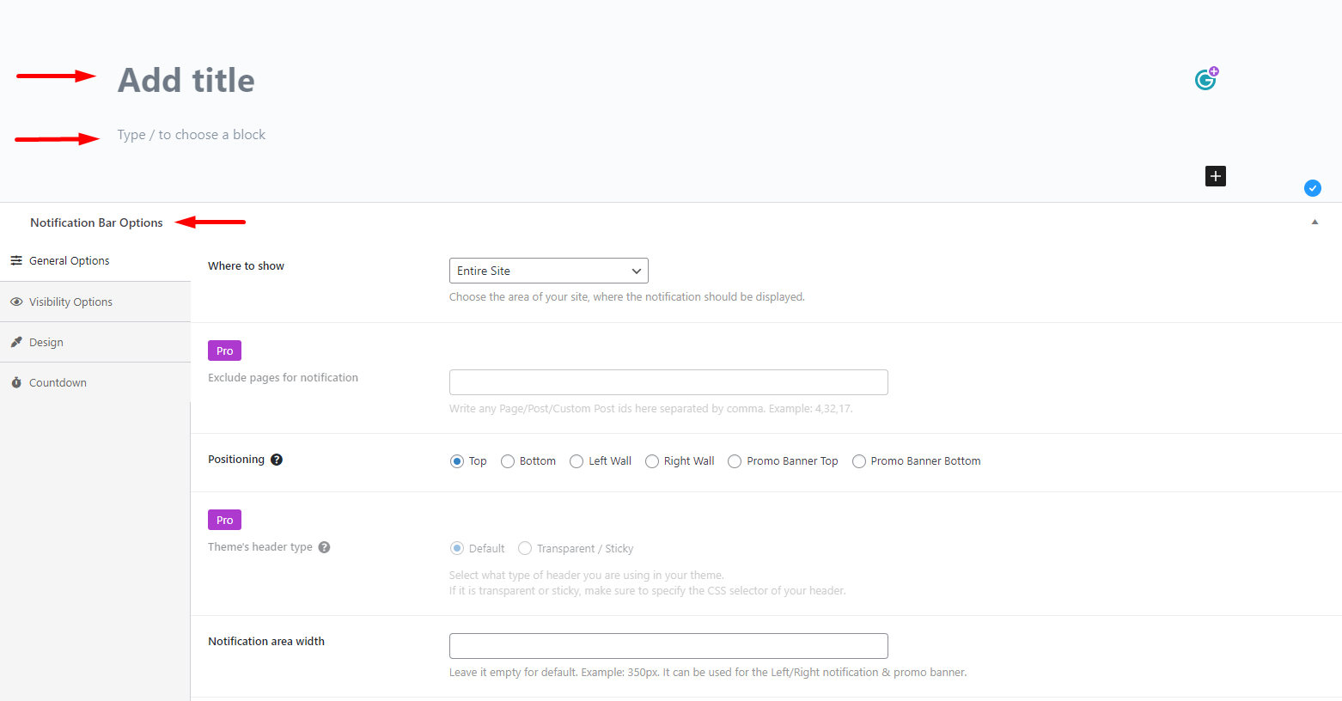The width and height of the screenshot is (1342, 701).
Task: Select the Bottom positioning radio button
Action: coord(508,461)
